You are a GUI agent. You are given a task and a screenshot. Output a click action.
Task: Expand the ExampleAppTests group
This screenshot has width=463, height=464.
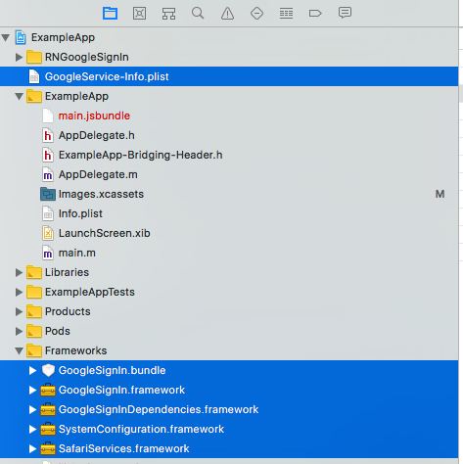20,292
